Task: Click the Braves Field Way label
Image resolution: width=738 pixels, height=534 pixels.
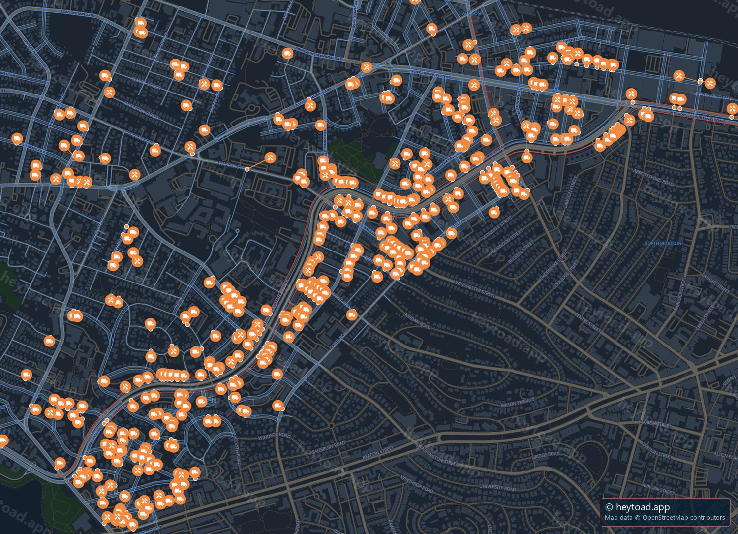Action: 713,95
